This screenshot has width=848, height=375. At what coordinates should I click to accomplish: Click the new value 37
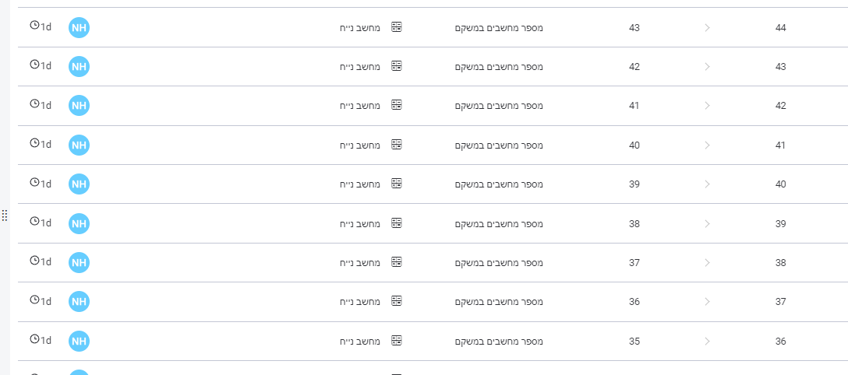[x=780, y=302]
